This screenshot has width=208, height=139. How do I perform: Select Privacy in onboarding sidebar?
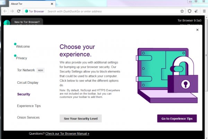pyautogui.click(x=21, y=58)
